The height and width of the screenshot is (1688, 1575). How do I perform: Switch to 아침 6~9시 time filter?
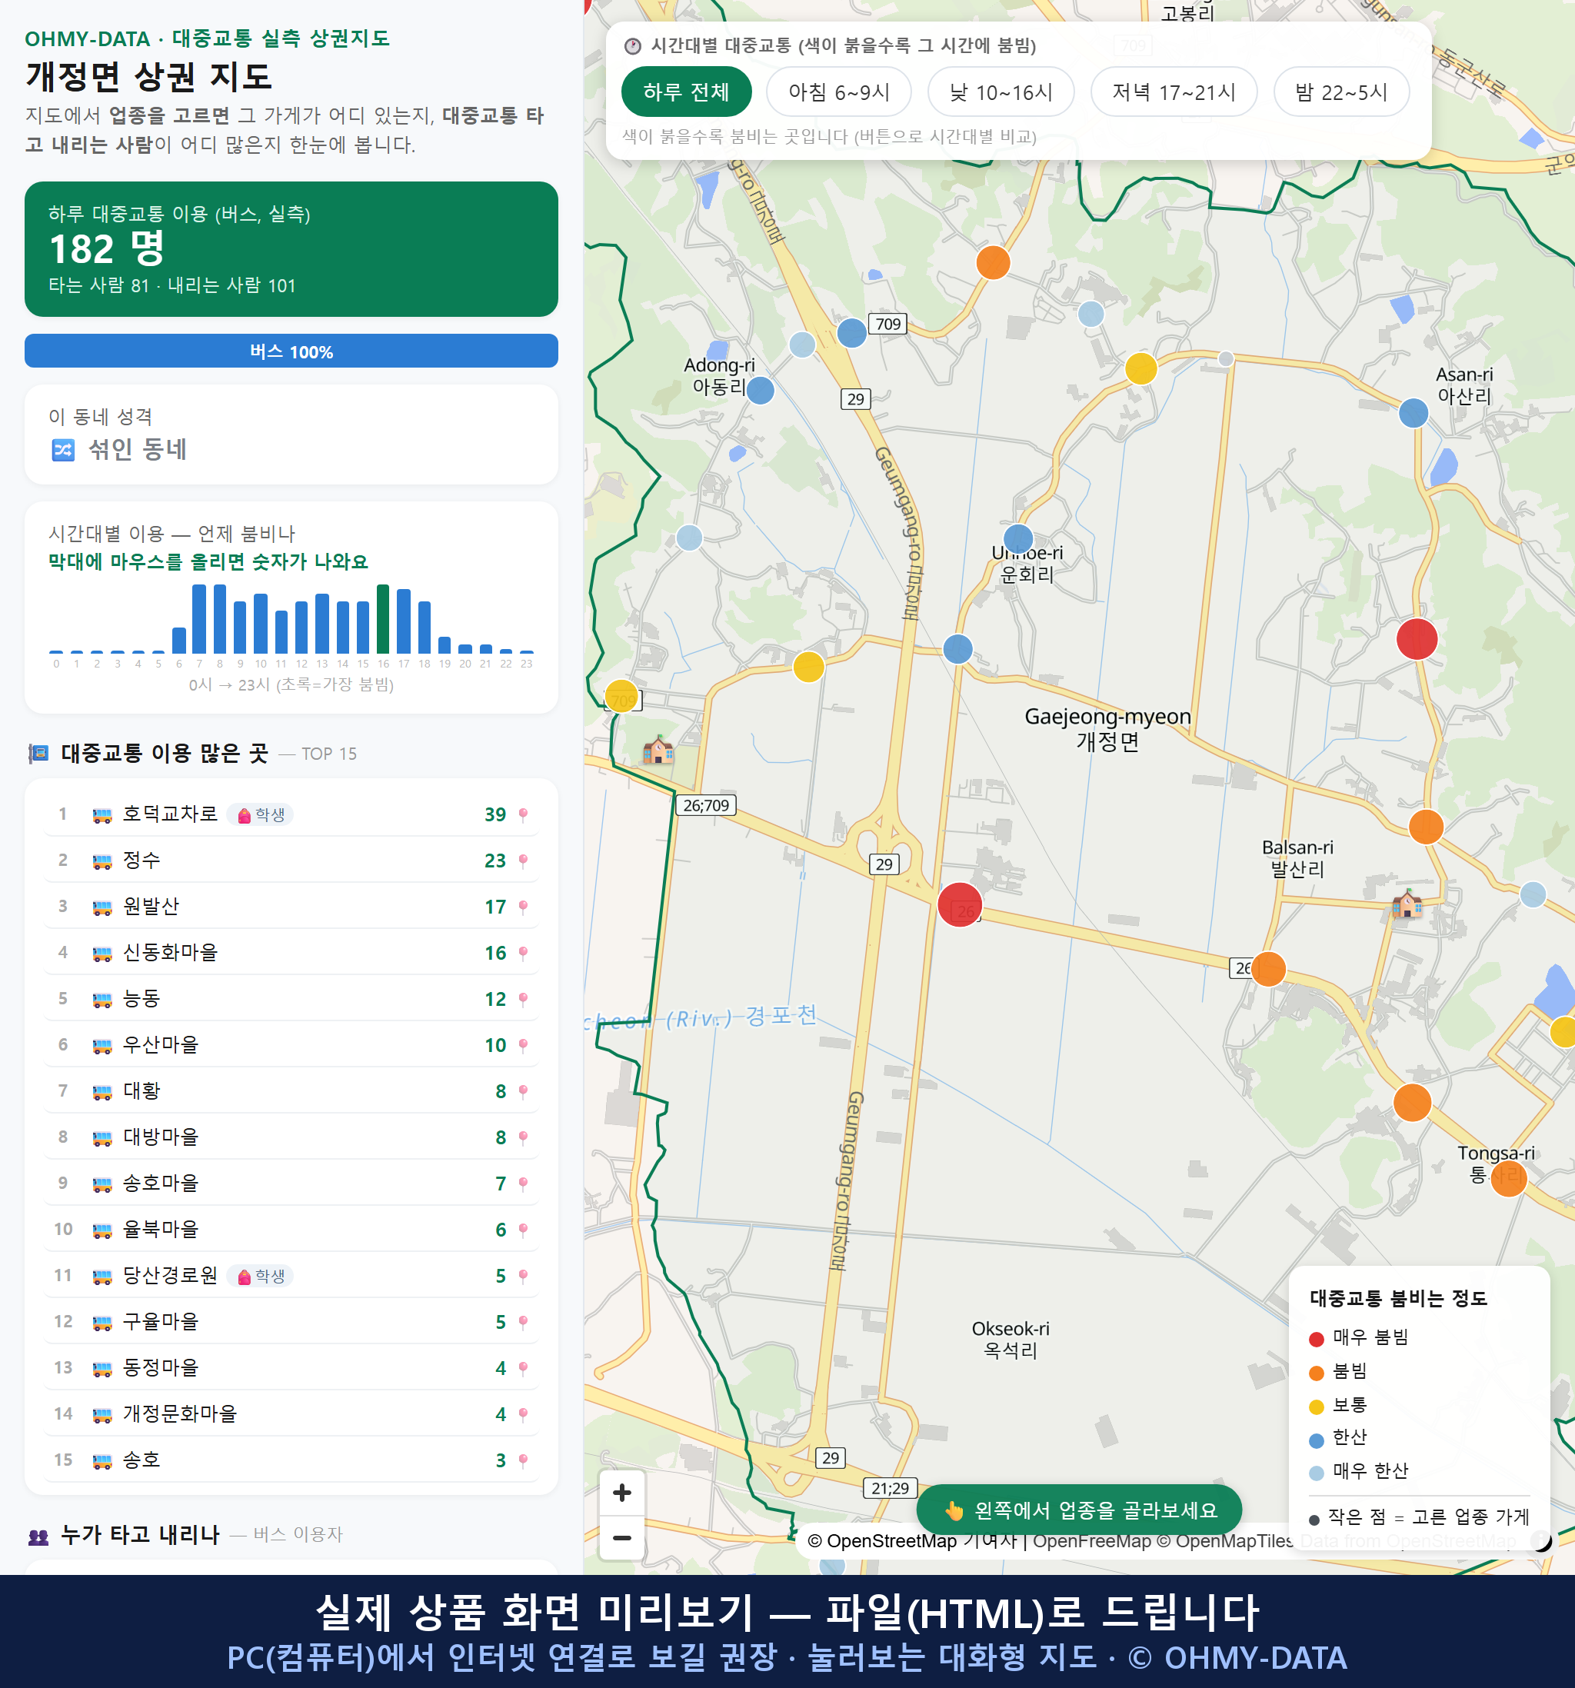(x=838, y=92)
